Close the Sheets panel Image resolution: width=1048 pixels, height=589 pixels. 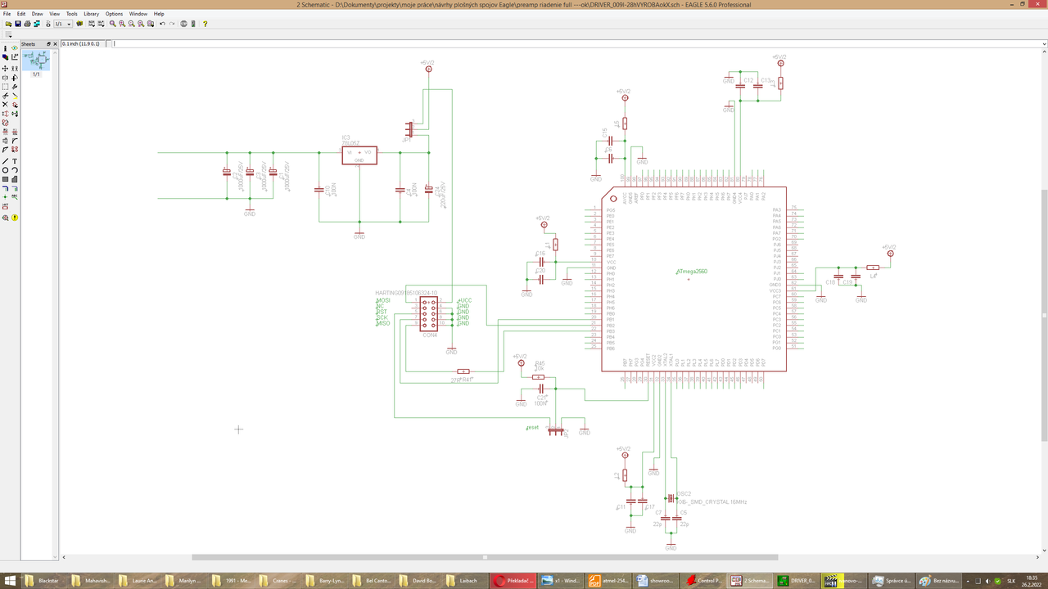tap(55, 44)
